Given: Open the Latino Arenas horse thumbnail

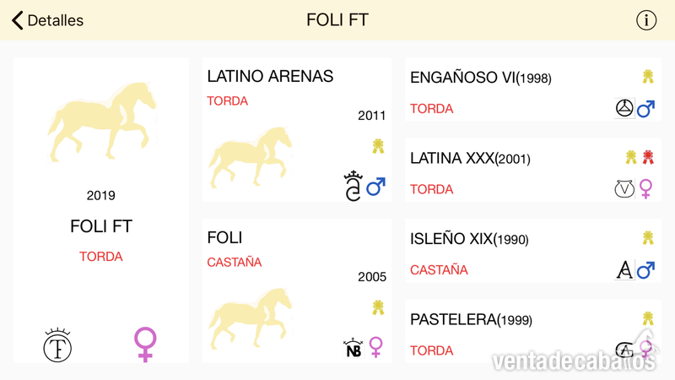Looking at the screenshot, I should [x=250, y=157].
